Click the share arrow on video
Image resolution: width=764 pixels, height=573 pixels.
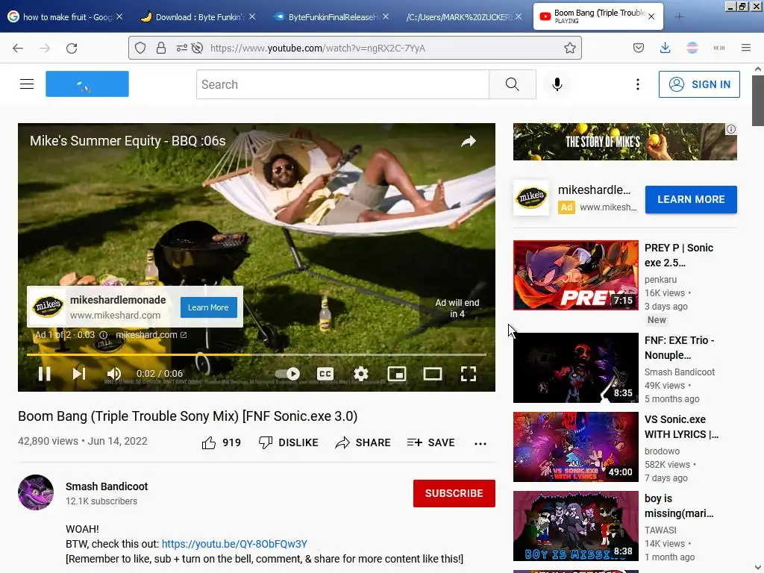click(x=469, y=141)
